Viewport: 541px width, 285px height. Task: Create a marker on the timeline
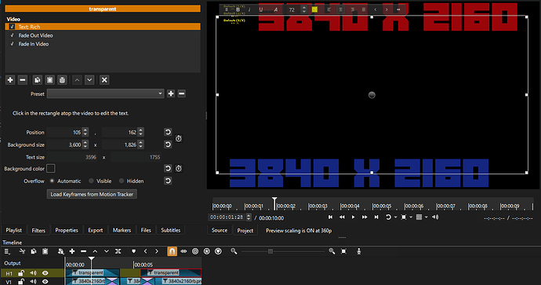(x=133, y=251)
